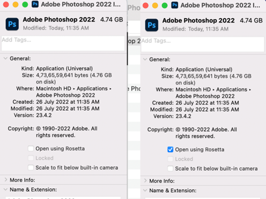Collapse General section in left window

click(x=5, y=58)
